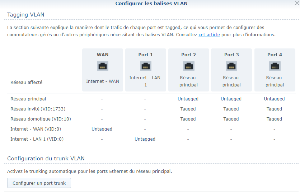Click the "Configuration du trunk VLAN" section heading
The height and width of the screenshot is (193, 300).
[x=46, y=158]
